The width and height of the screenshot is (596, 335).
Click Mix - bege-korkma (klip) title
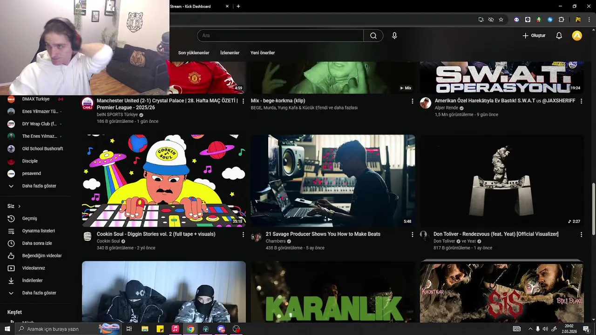(278, 100)
